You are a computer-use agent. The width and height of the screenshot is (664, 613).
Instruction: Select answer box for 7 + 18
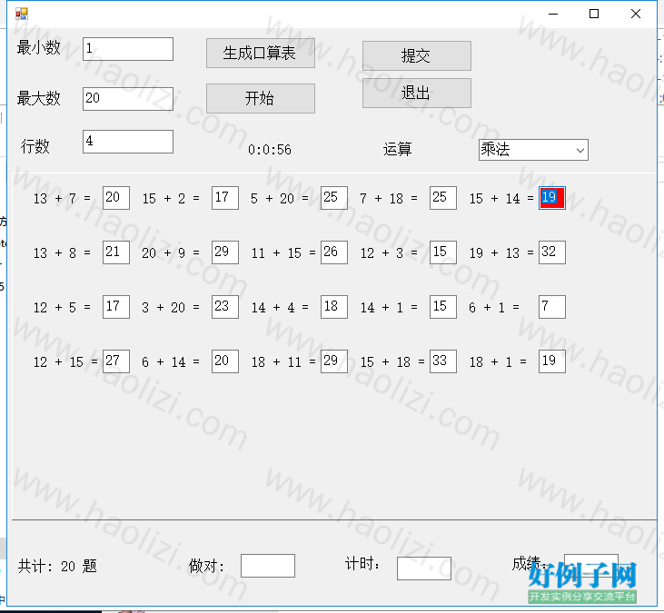pyautogui.click(x=443, y=198)
